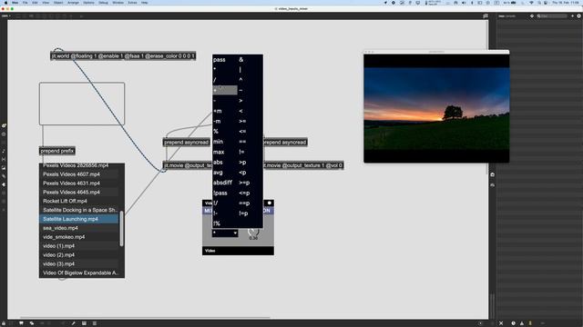Open the image browser icon in left sidebar
Viewport: 583px width, 327px height.
(4, 167)
